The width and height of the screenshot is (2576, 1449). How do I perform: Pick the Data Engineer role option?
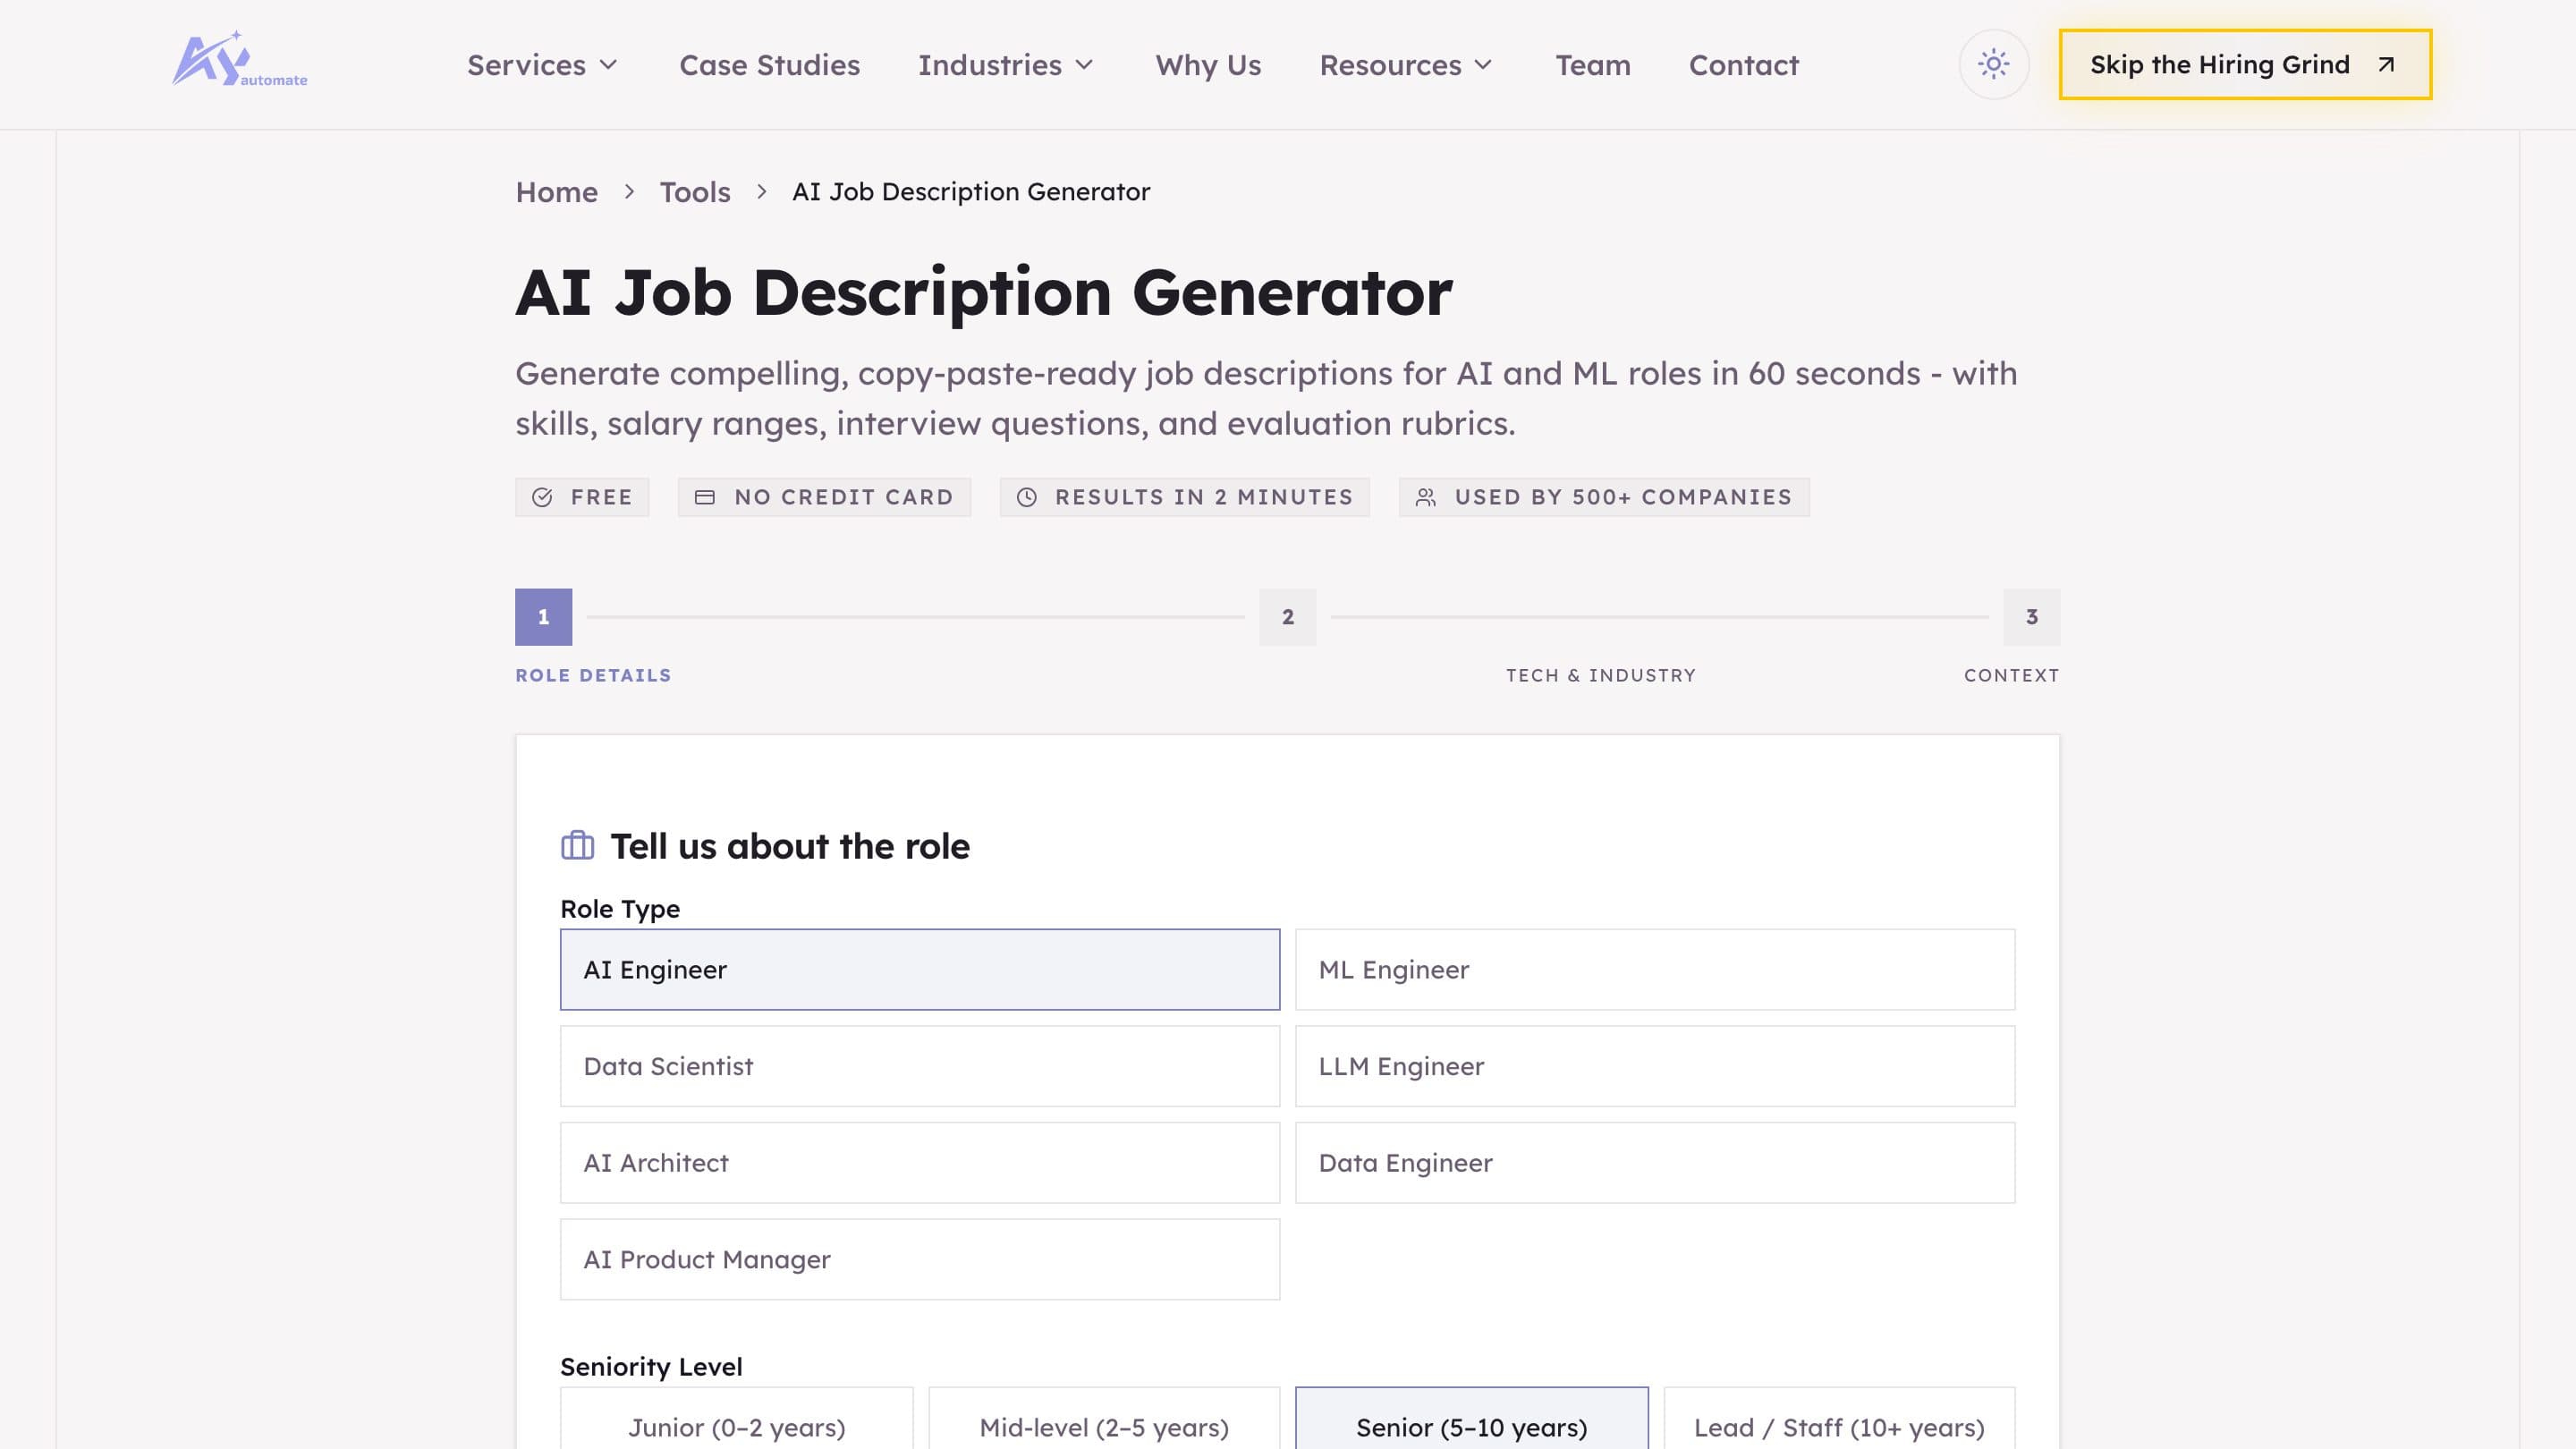tap(1655, 1162)
